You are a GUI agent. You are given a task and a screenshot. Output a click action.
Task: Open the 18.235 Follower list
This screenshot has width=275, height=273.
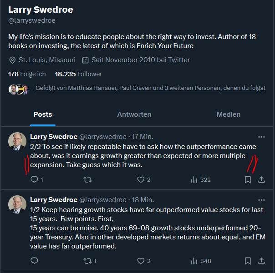(78, 74)
